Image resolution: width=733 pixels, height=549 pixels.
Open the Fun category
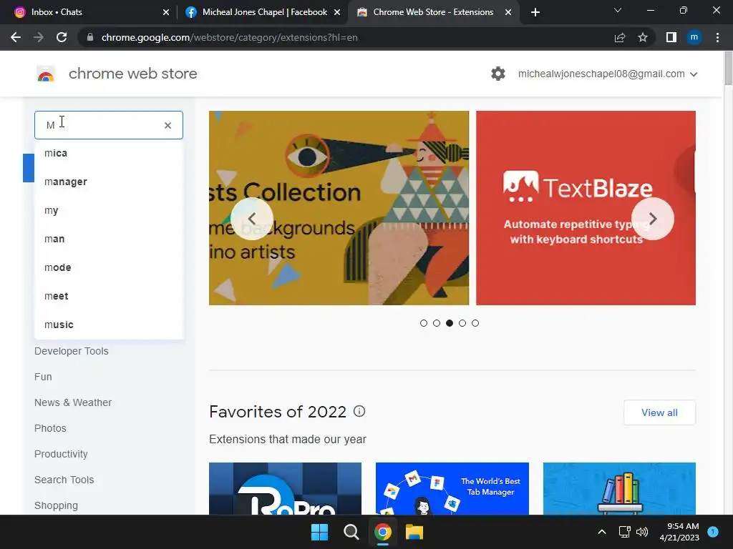pos(43,377)
